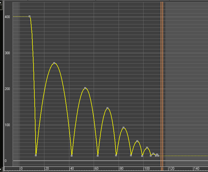208x172 pixels.
Task: Select the peak key near value 145
Action: click(107, 108)
